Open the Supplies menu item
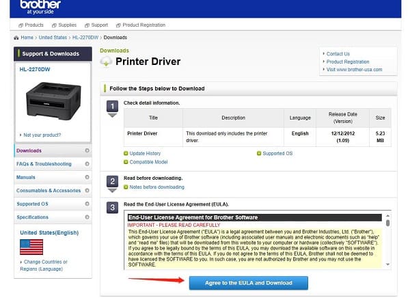This screenshot has height=298, width=410. click(64, 25)
